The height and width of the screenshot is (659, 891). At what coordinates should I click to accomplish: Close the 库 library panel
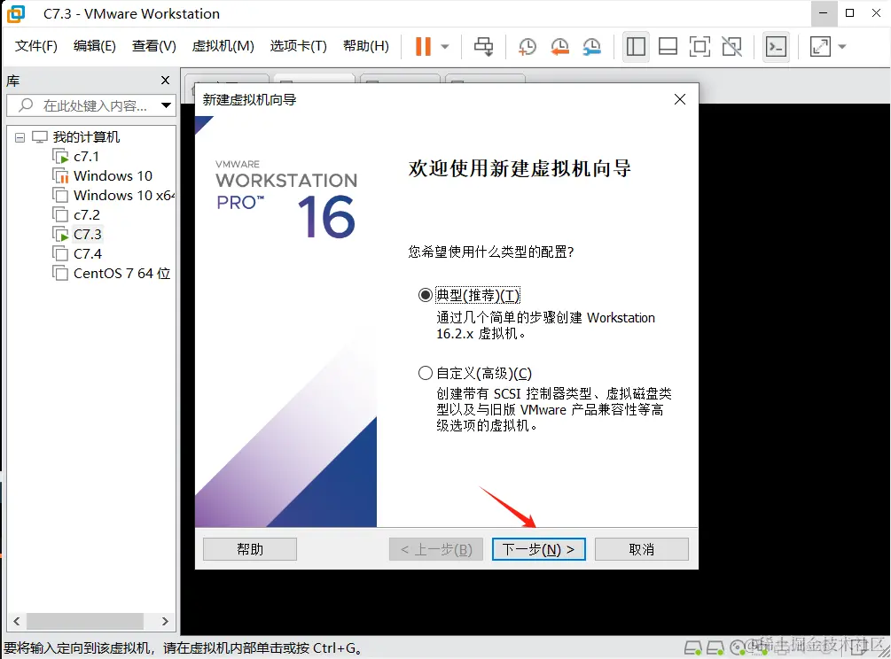pyautogui.click(x=166, y=80)
